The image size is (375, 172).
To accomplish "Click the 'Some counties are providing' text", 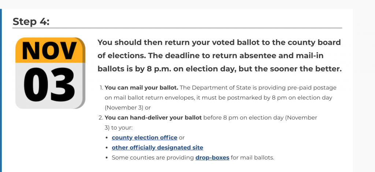I will tap(153, 158).
